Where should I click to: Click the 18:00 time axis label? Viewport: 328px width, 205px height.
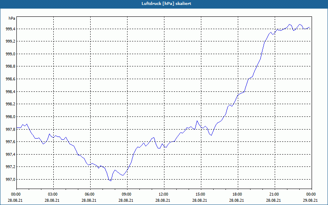pyautogui.click(x=237, y=194)
